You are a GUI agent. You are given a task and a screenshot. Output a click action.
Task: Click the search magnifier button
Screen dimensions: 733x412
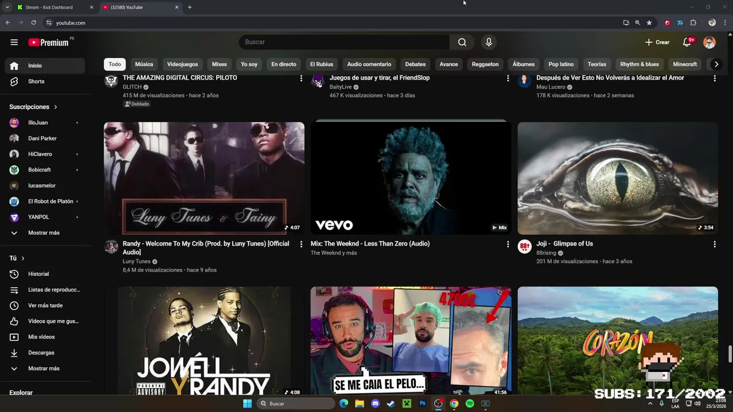(x=462, y=42)
